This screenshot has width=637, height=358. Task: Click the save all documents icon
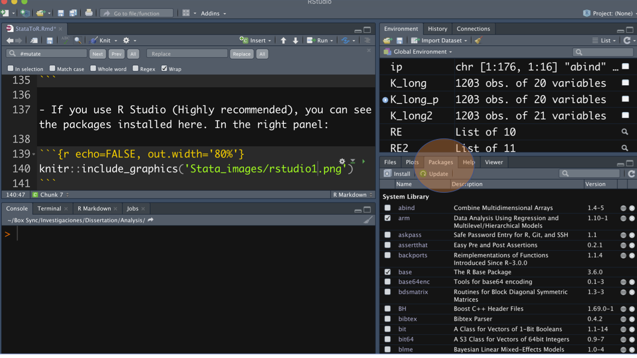click(73, 13)
